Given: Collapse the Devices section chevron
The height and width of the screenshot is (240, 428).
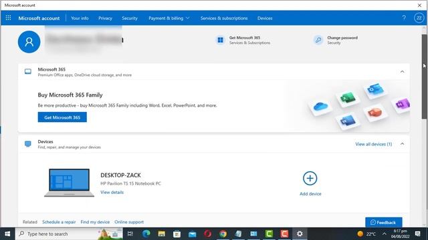Looking at the screenshot, I should click(402, 144).
